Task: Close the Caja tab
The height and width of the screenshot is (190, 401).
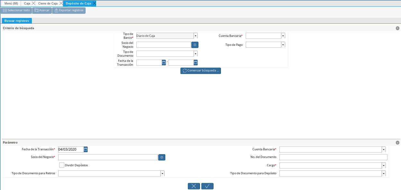Action: click(x=33, y=3)
